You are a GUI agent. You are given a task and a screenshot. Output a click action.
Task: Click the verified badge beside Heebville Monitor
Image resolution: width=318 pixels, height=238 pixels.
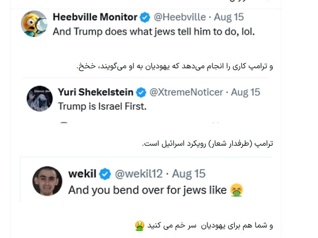click(145, 17)
